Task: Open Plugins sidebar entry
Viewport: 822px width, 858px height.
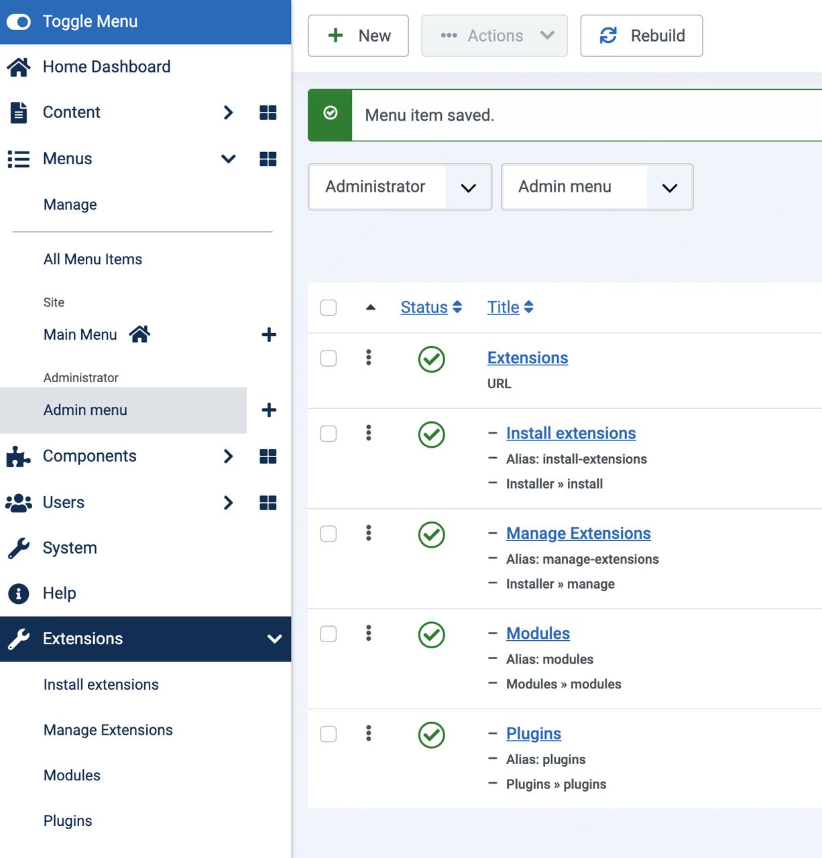Action: click(68, 821)
